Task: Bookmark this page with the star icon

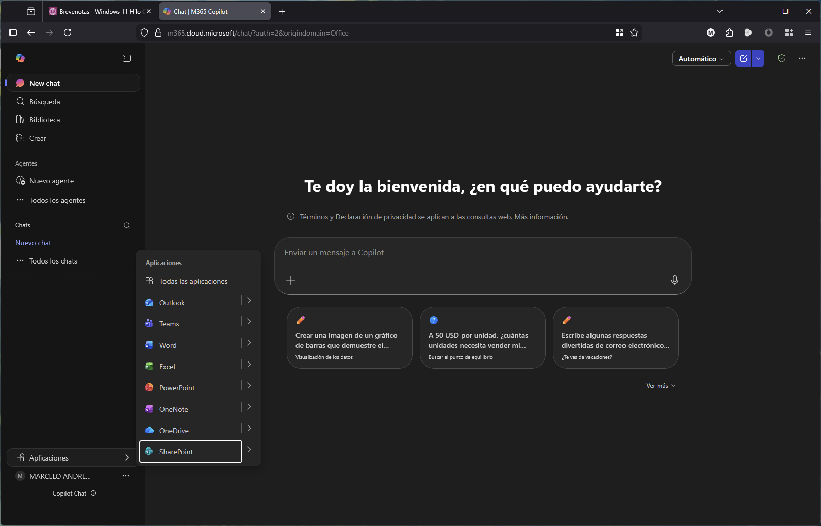Action: [x=634, y=33]
